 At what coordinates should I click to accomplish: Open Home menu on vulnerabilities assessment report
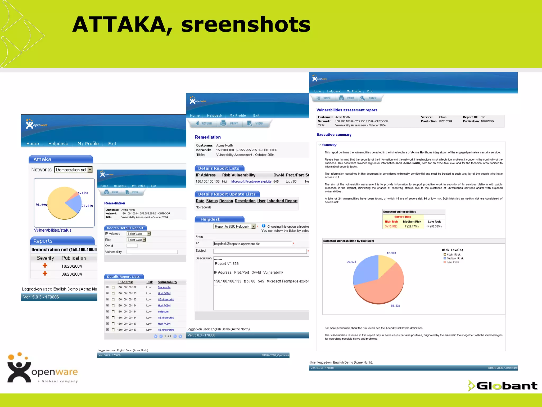[317, 91]
